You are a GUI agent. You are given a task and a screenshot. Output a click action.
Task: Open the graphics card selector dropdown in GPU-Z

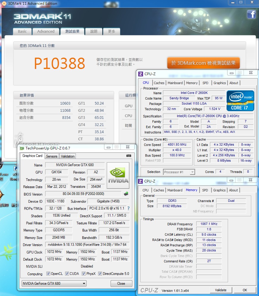pos(54,283)
